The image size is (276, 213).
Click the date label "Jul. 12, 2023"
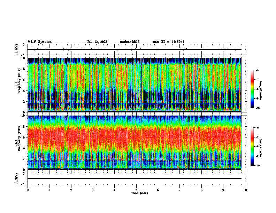97,42
